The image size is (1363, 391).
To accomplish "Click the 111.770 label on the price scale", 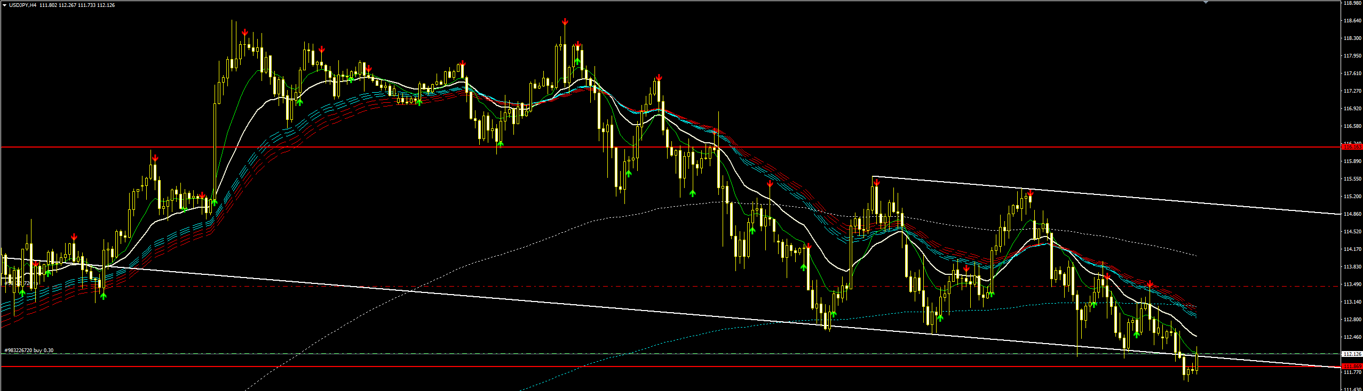I will click(1352, 372).
